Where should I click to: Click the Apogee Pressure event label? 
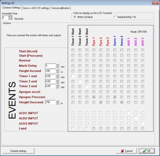tap(32, 97)
